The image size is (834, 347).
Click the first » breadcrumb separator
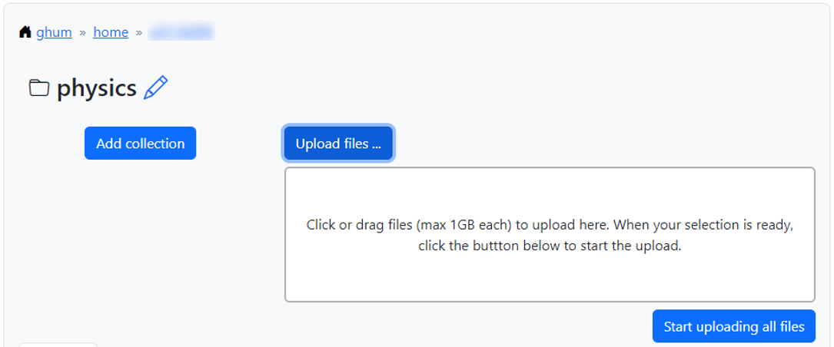click(82, 32)
